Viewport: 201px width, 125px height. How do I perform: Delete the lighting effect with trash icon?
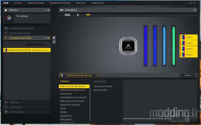tap(54, 42)
